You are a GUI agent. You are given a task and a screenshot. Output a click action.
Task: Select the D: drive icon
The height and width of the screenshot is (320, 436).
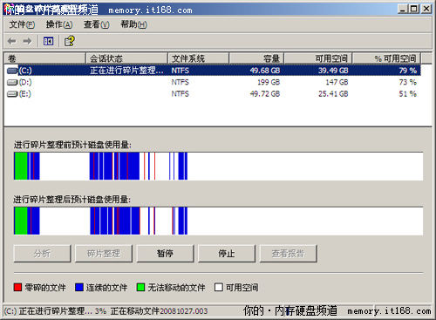[x=12, y=82]
